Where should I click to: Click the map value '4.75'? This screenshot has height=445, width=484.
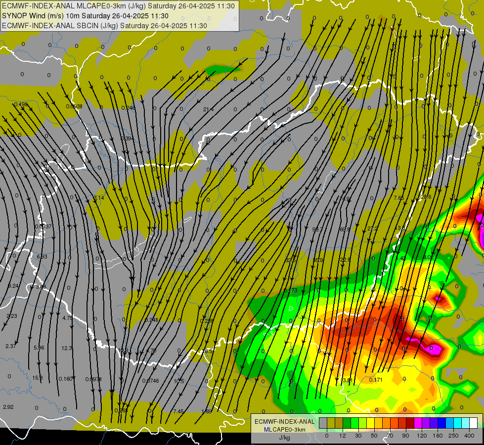coord(68,318)
